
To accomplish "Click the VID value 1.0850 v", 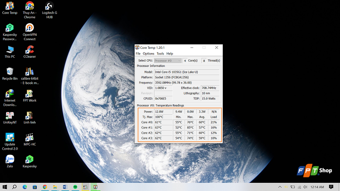I will [x=163, y=88].
